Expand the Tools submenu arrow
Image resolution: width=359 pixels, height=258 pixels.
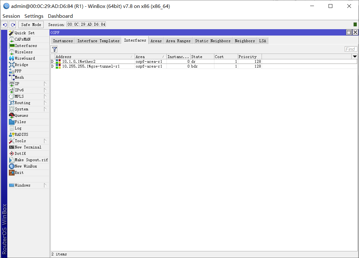click(x=45, y=141)
